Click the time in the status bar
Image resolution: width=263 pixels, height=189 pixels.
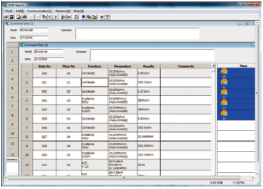pos(239,183)
